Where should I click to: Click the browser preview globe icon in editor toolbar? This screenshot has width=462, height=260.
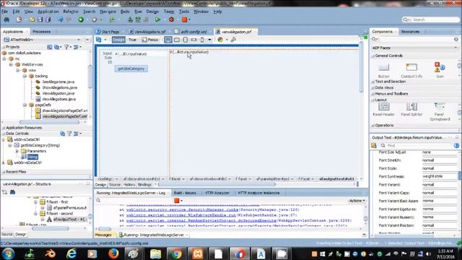point(220,40)
